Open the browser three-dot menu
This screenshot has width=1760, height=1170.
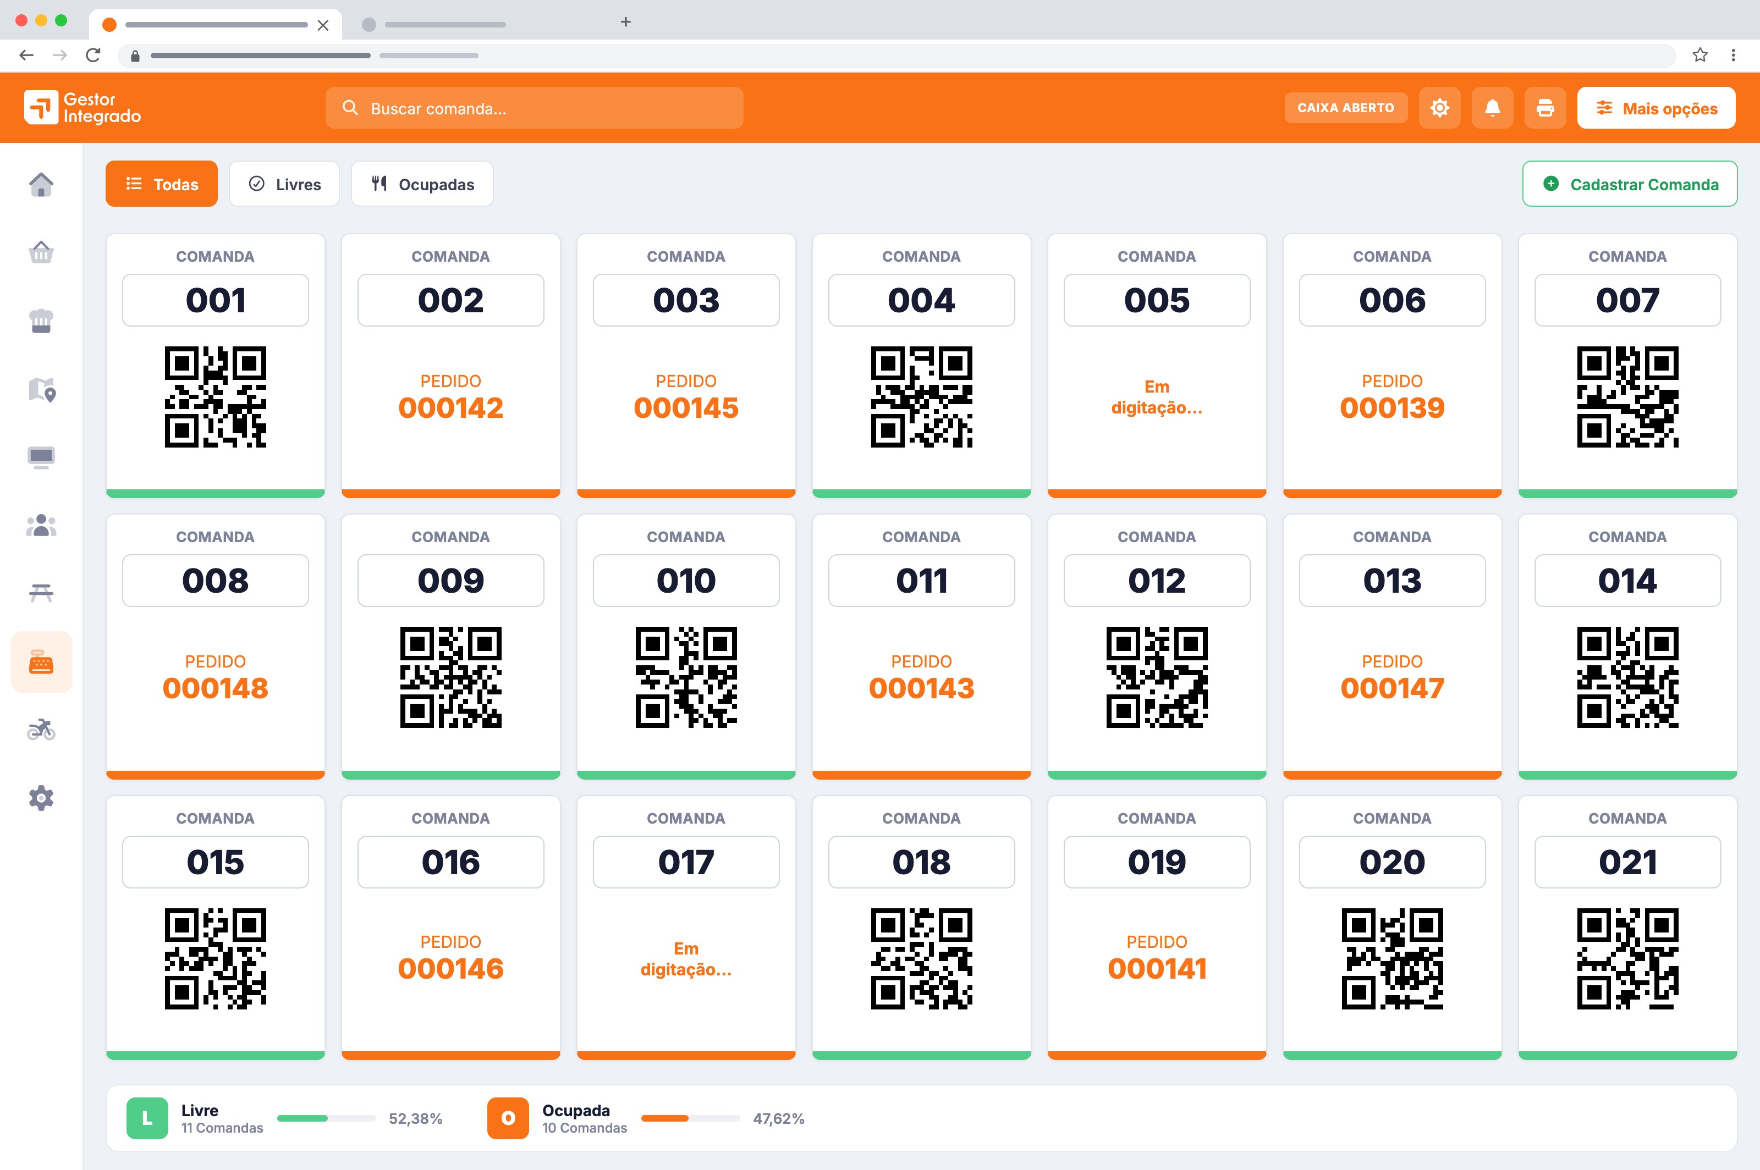(1733, 54)
